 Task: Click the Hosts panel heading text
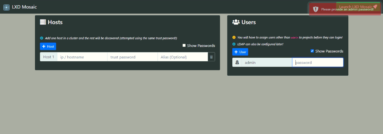tap(55, 22)
